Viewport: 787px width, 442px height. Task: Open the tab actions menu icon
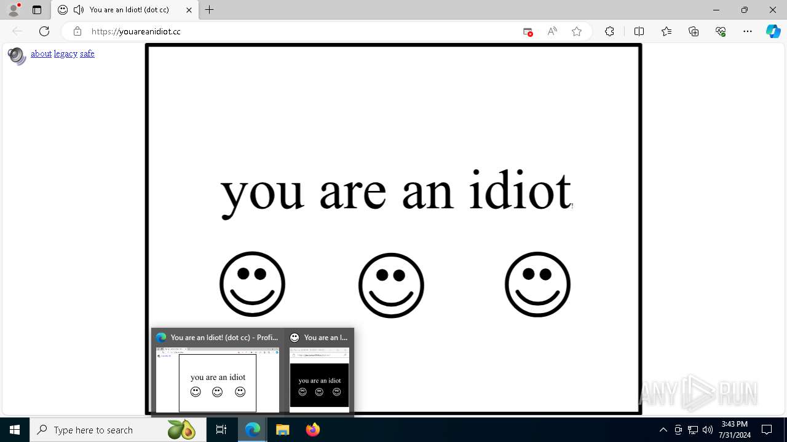click(x=37, y=10)
